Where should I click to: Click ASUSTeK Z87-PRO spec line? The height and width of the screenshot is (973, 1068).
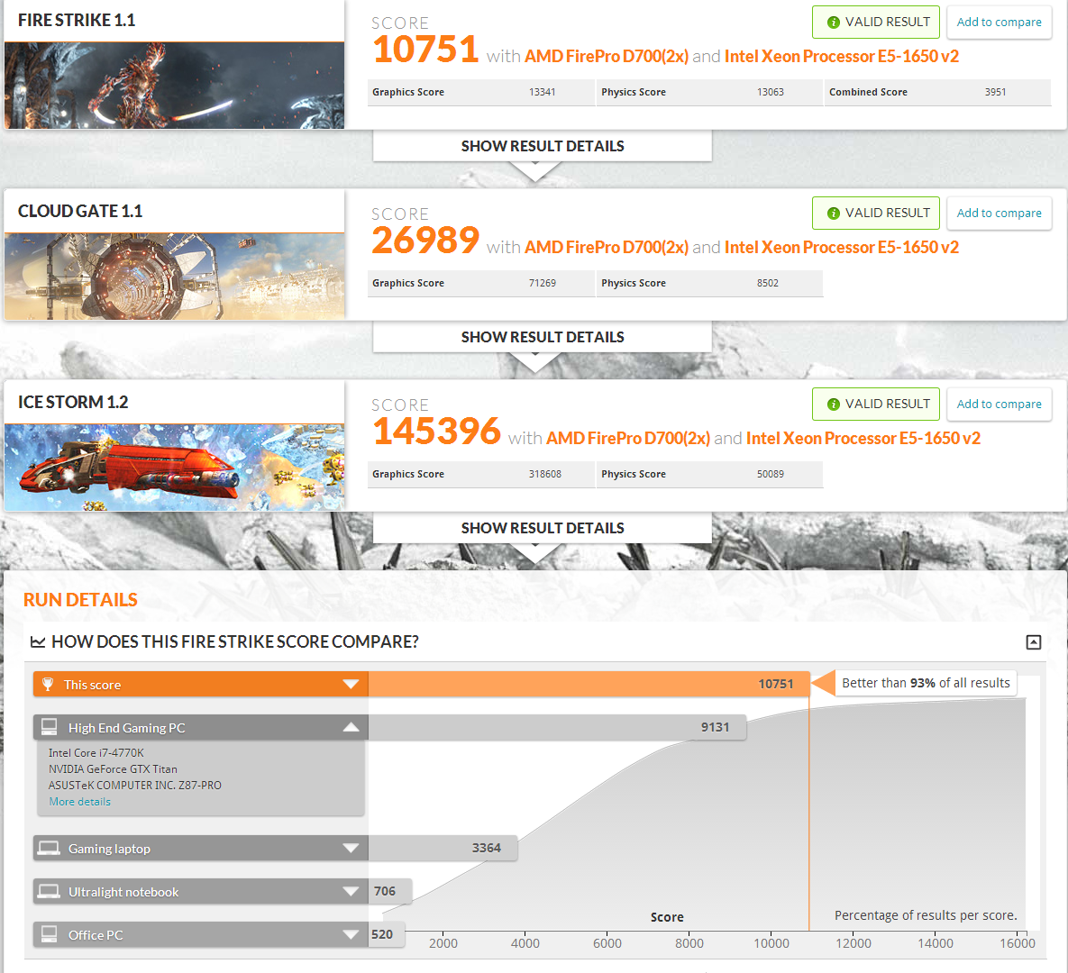(x=135, y=786)
